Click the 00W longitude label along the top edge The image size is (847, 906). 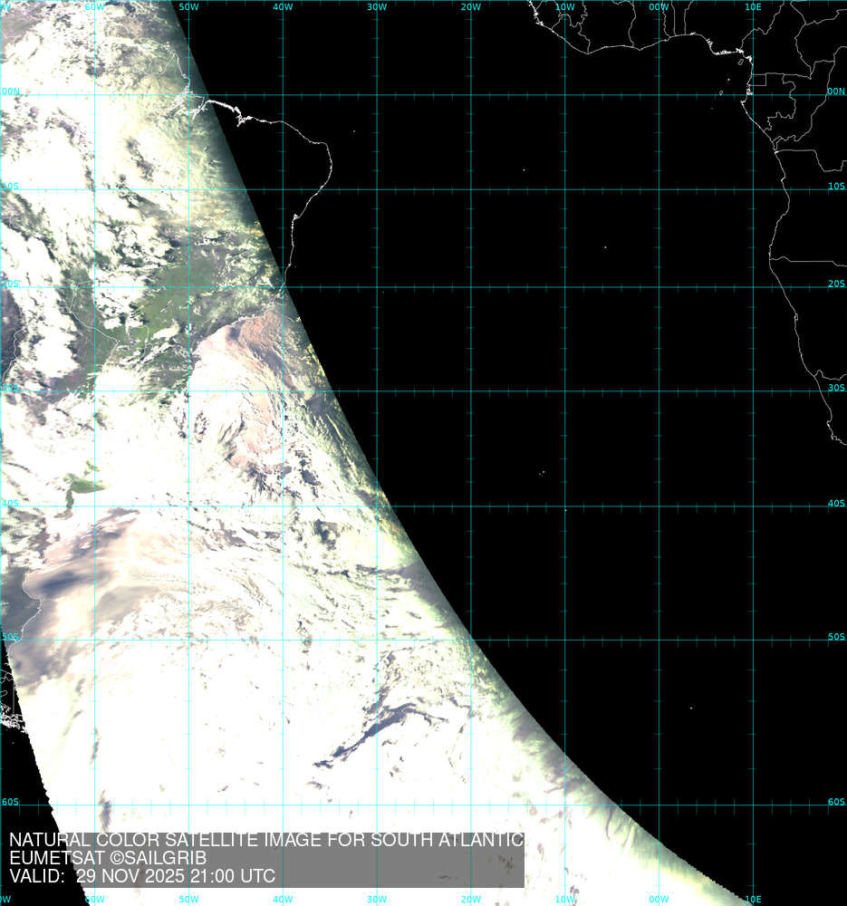(659, 7)
